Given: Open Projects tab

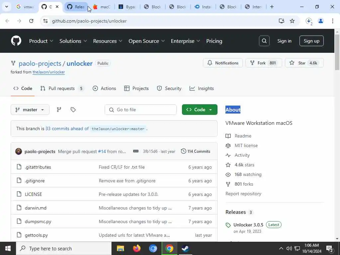Looking at the screenshot, I should [x=136, y=88].
